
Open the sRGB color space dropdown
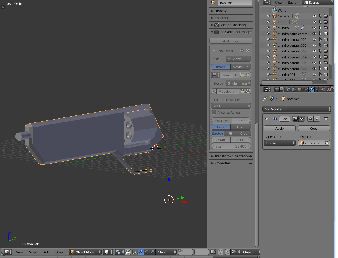(231, 106)
